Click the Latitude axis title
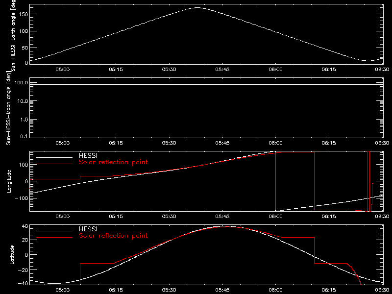Viewport: 392px width, 294px height. [12, 255]
